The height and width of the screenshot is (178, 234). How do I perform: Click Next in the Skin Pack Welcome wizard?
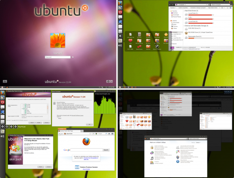41,167
